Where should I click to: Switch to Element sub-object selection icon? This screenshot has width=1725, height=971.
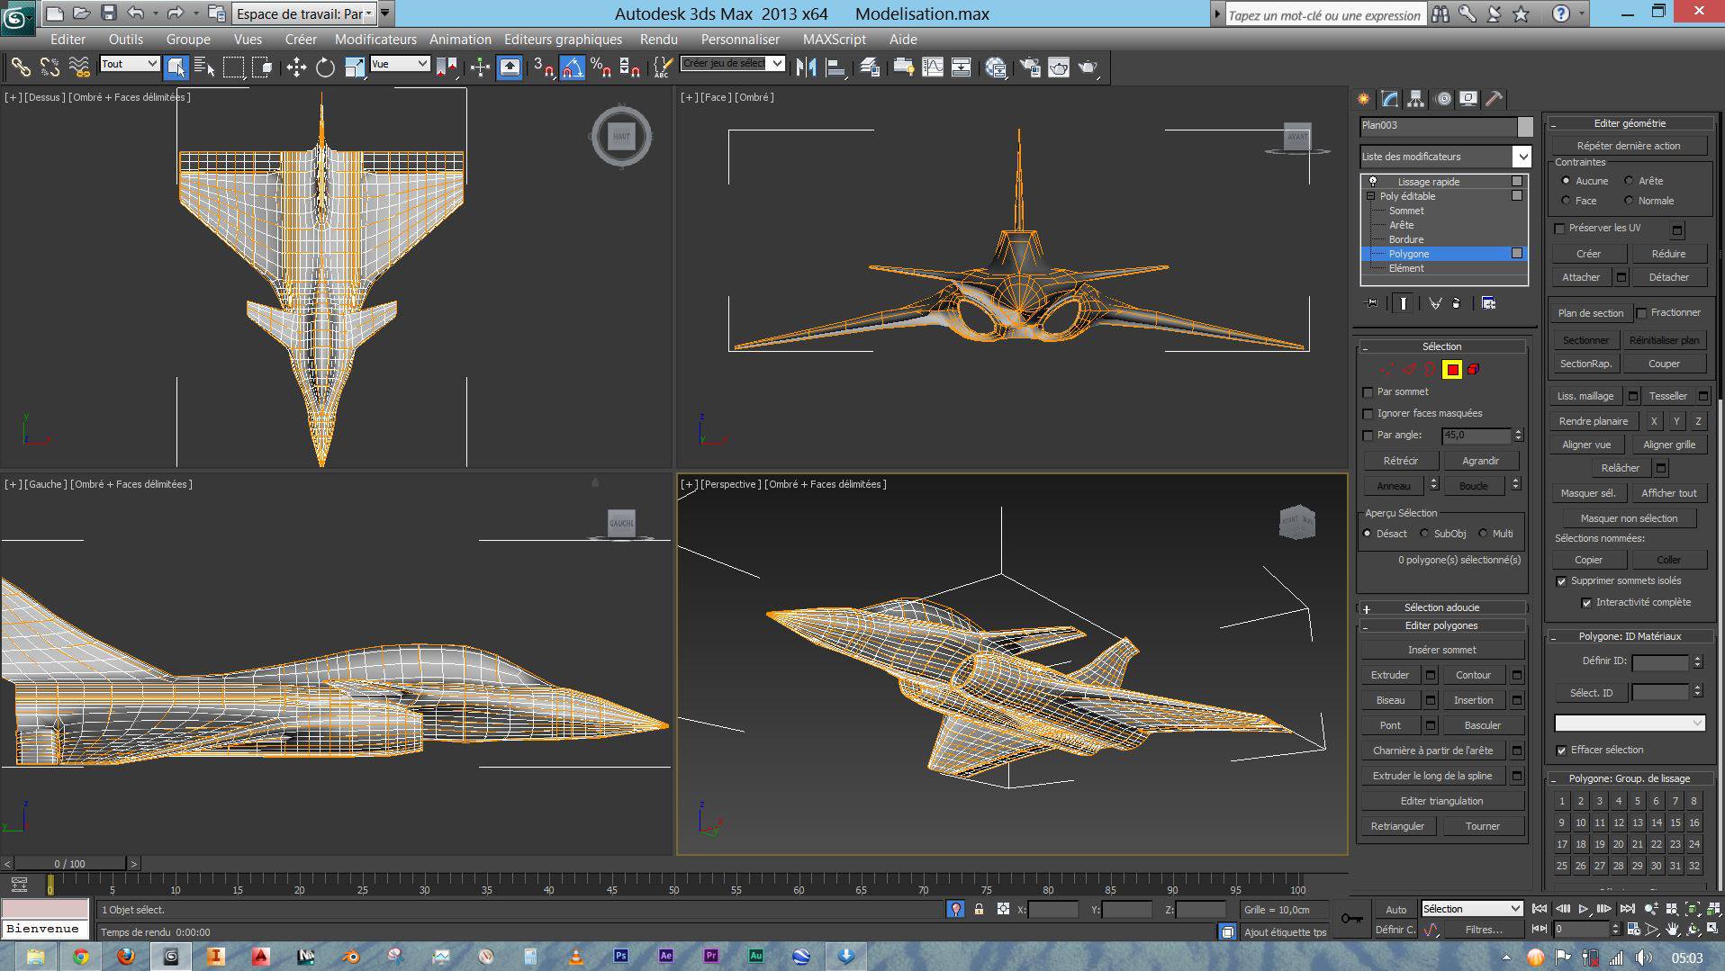coord(1474,369)
